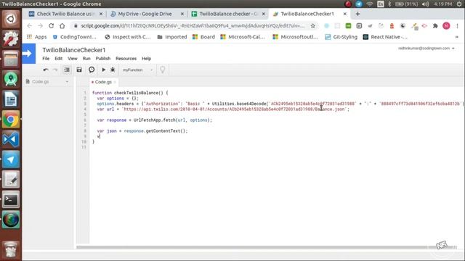Click the blue Apps Script arrow logo
The image size is (465, 261).
(29, 54)
